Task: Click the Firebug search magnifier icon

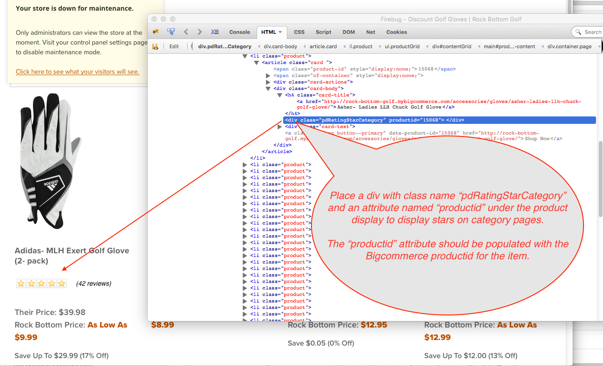Action: [578, 32]
